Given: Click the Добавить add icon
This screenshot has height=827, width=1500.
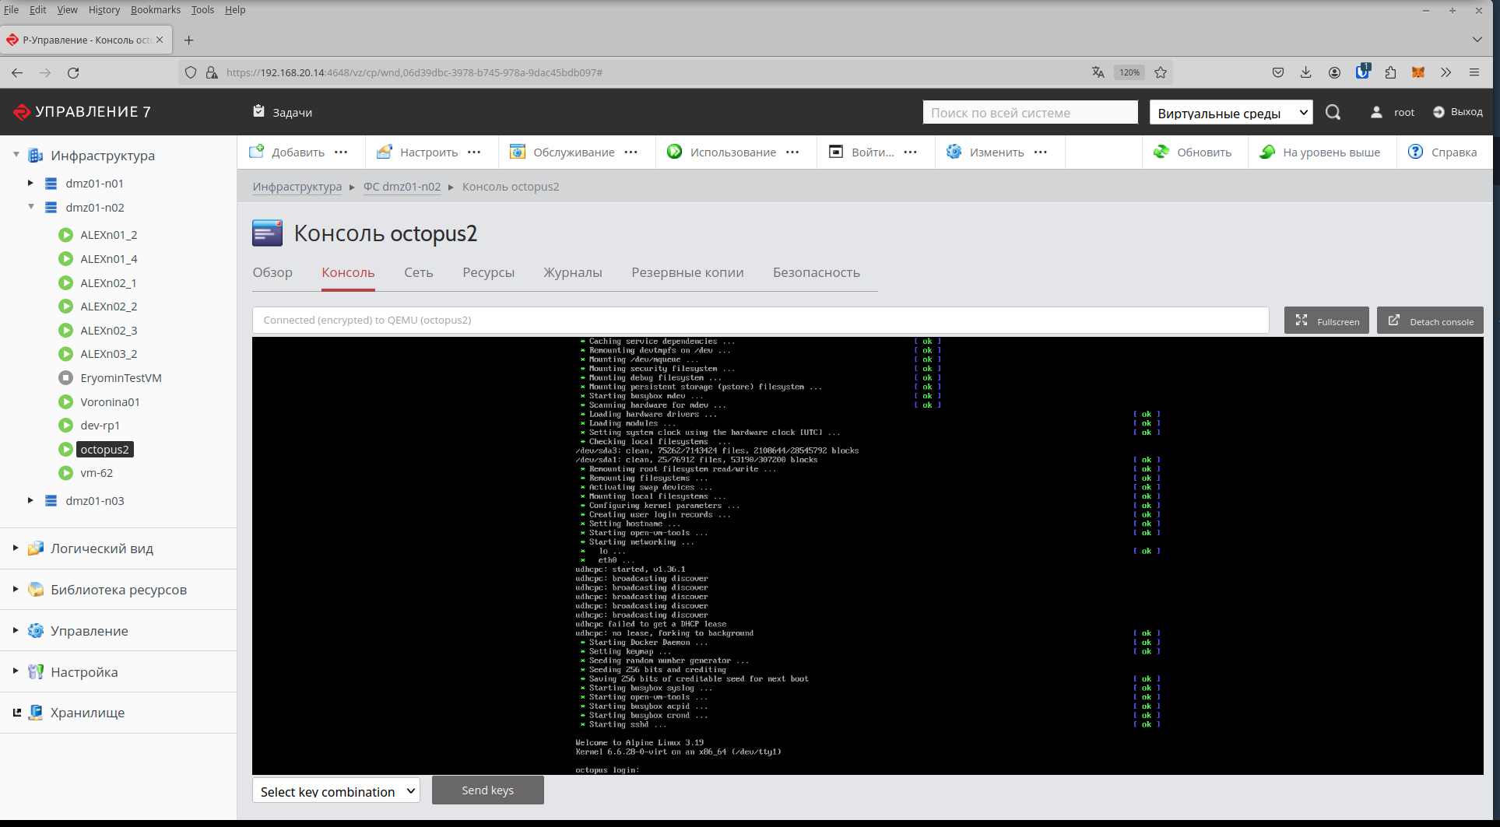Looking at the screenshot, I should (256, 152).
